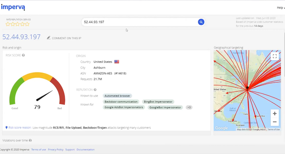The height and width of the screenshot is (154, 285).
Task: Click the pencil icon for commenting
Action: point(49,38)
